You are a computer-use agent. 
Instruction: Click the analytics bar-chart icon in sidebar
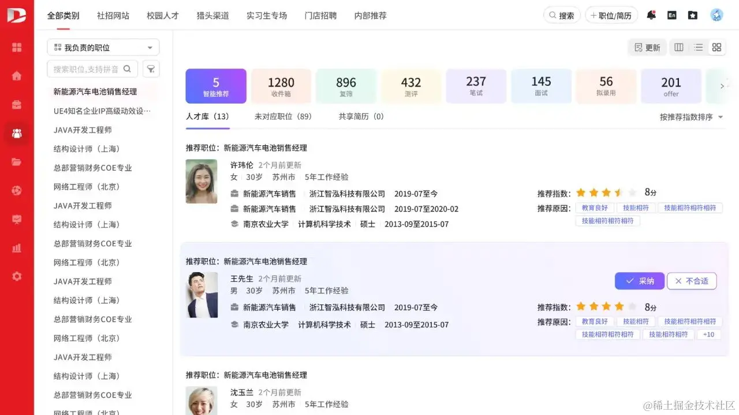(x=16, y=248)
